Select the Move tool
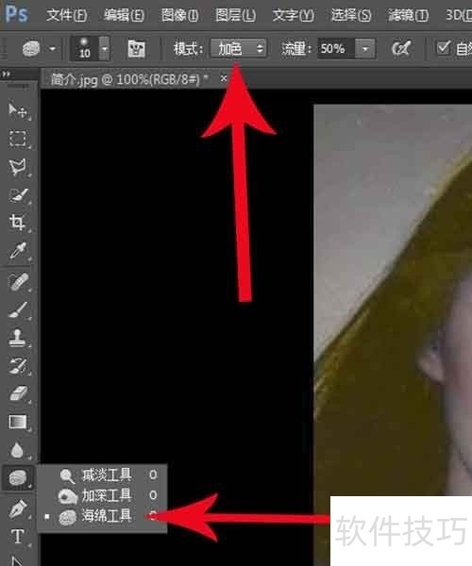Image resolution: width=472 pixels, height=566 pixels. coord(18,110)
